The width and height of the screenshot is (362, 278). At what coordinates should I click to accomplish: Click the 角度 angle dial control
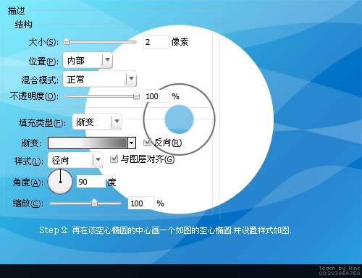coord(60,182)
